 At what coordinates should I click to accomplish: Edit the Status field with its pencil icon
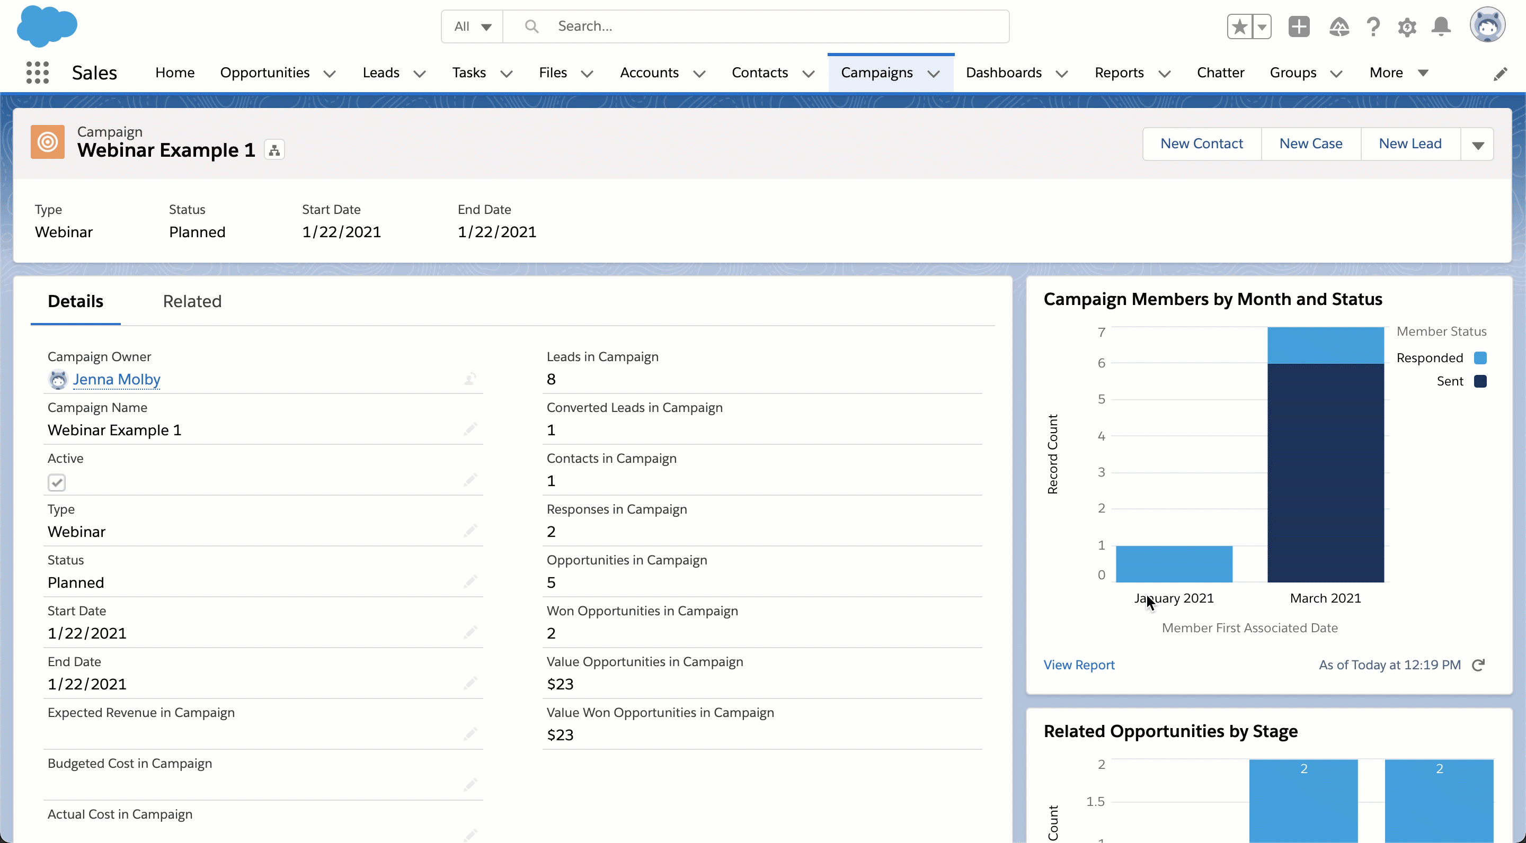(x=470, y=581)
